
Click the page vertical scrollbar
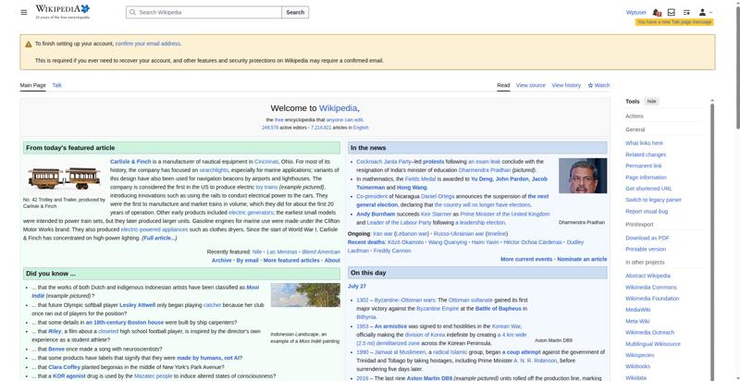coord(737,190)
